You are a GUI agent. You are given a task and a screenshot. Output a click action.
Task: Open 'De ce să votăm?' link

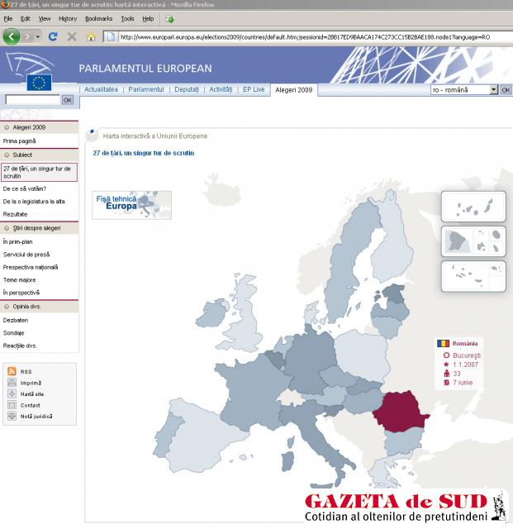click(25, 188)
